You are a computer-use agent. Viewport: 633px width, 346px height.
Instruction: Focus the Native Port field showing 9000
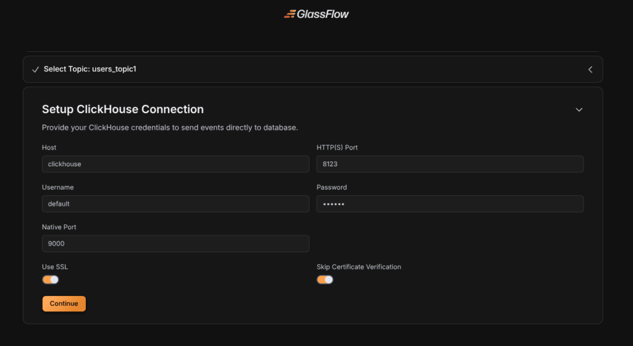(x=176, y=243)
